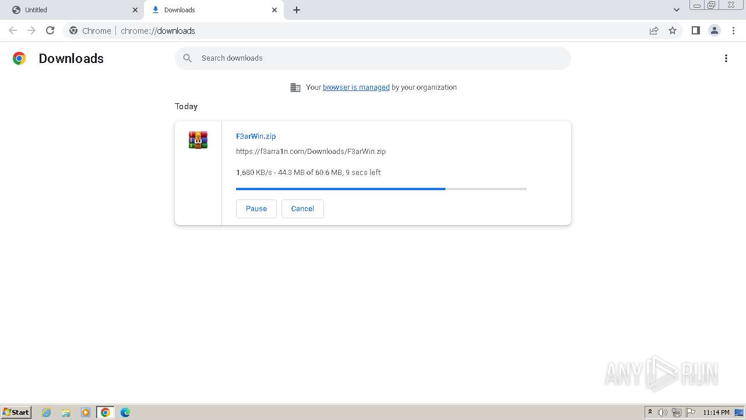Click the Today date heading
The width and height of the screenshot is (746, 420).
[x=186, y=106]
